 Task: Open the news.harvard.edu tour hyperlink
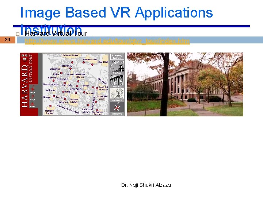click(107, 41)
